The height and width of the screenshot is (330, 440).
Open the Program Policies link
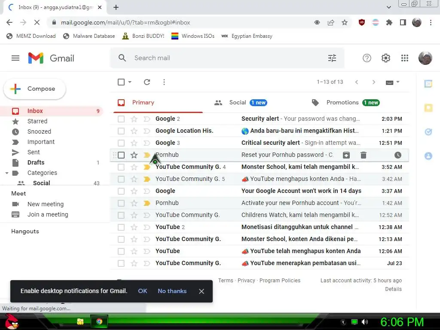click(280, 280)
